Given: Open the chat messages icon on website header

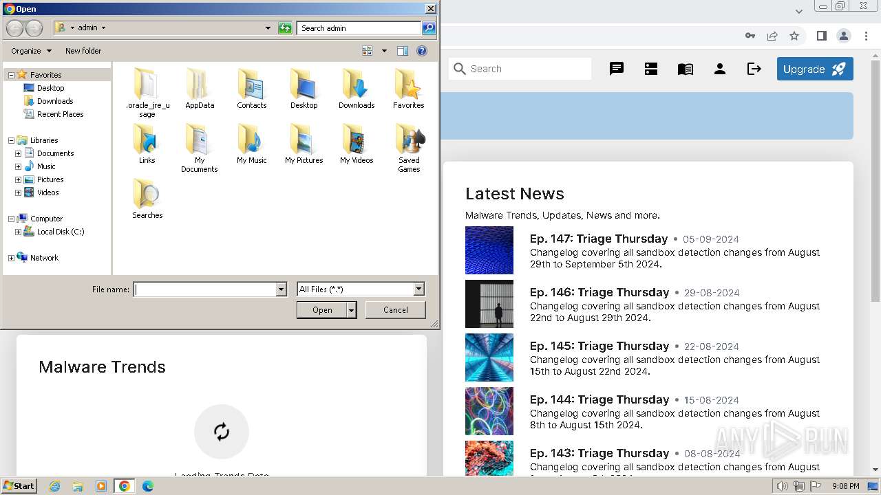Looking at the screenshot, I should [x=617, y=69].
